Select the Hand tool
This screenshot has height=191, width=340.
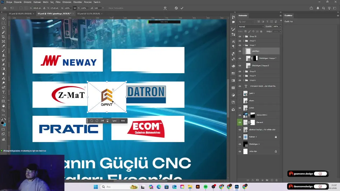3,106
